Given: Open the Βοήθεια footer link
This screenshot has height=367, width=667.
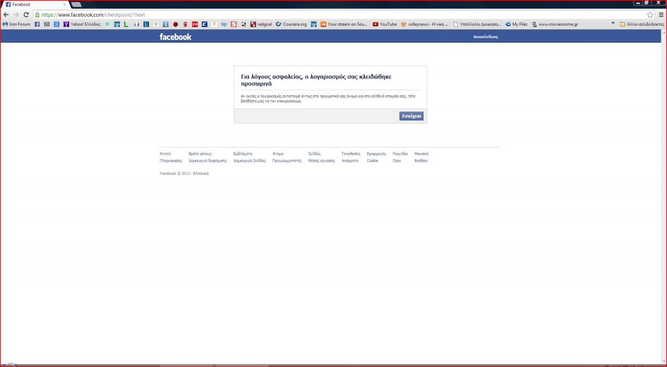Looking at the screenshot, I should (x=421, y=161).
